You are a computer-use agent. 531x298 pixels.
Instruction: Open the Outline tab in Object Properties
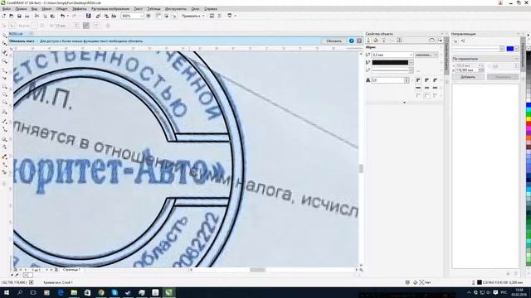pos(368,41)
